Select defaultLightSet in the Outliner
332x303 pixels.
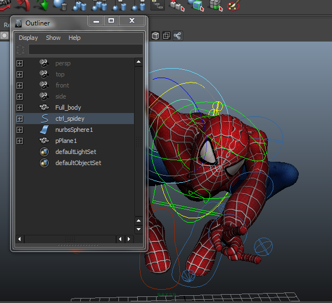coord(76,152)
